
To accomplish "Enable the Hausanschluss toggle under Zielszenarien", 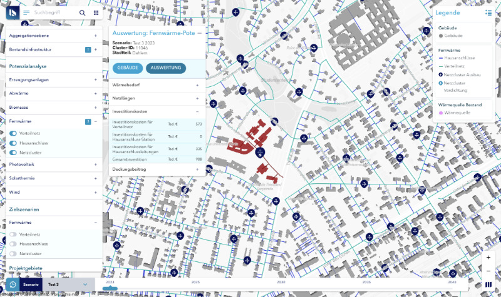I will [13, 244].
